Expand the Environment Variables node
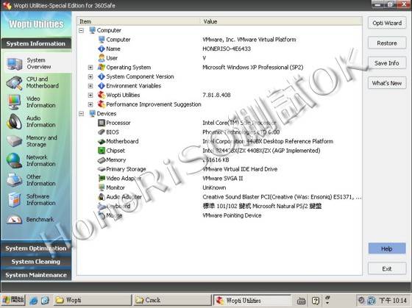 point(90,86)
